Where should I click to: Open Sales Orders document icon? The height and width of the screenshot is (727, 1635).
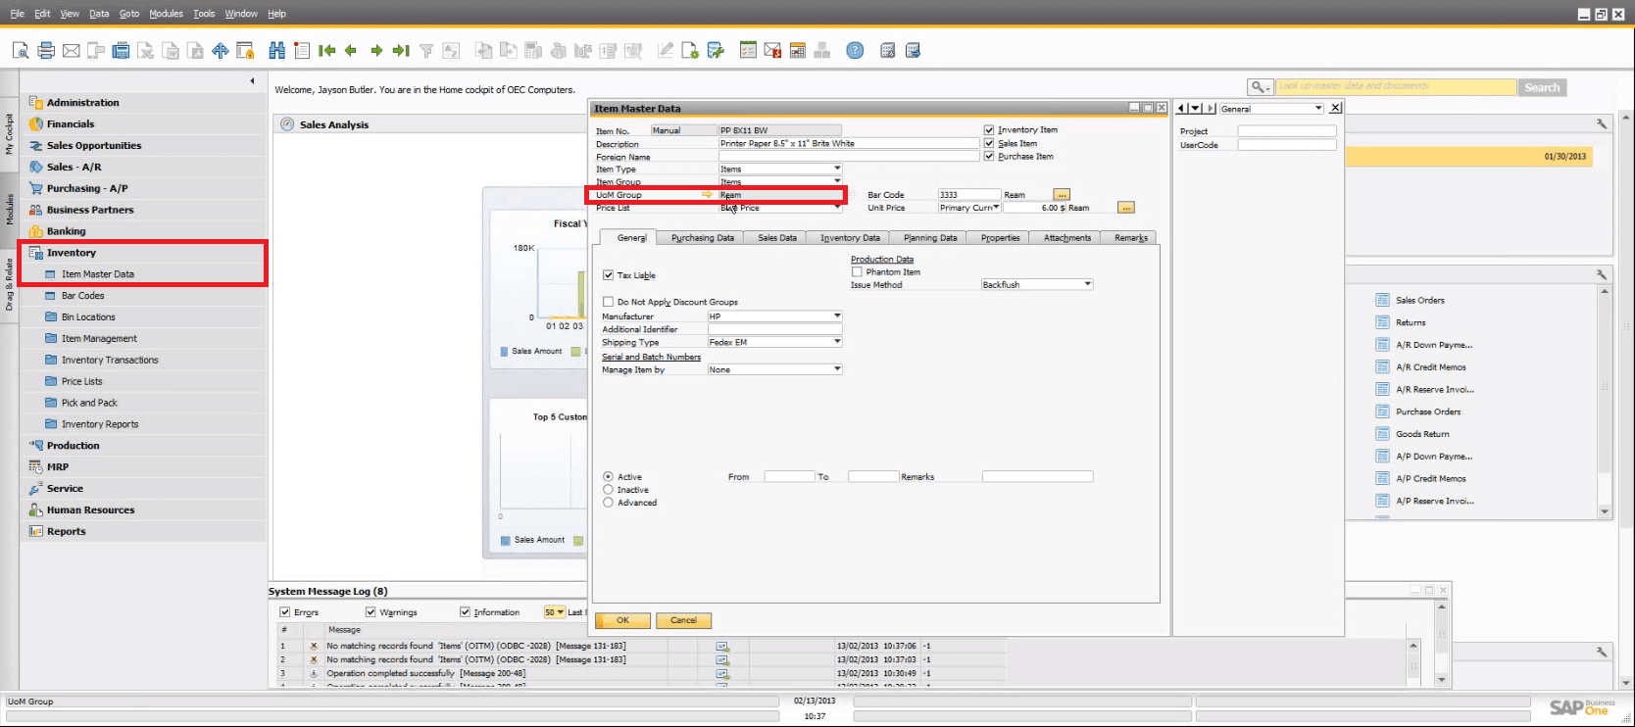point(1382,300)
